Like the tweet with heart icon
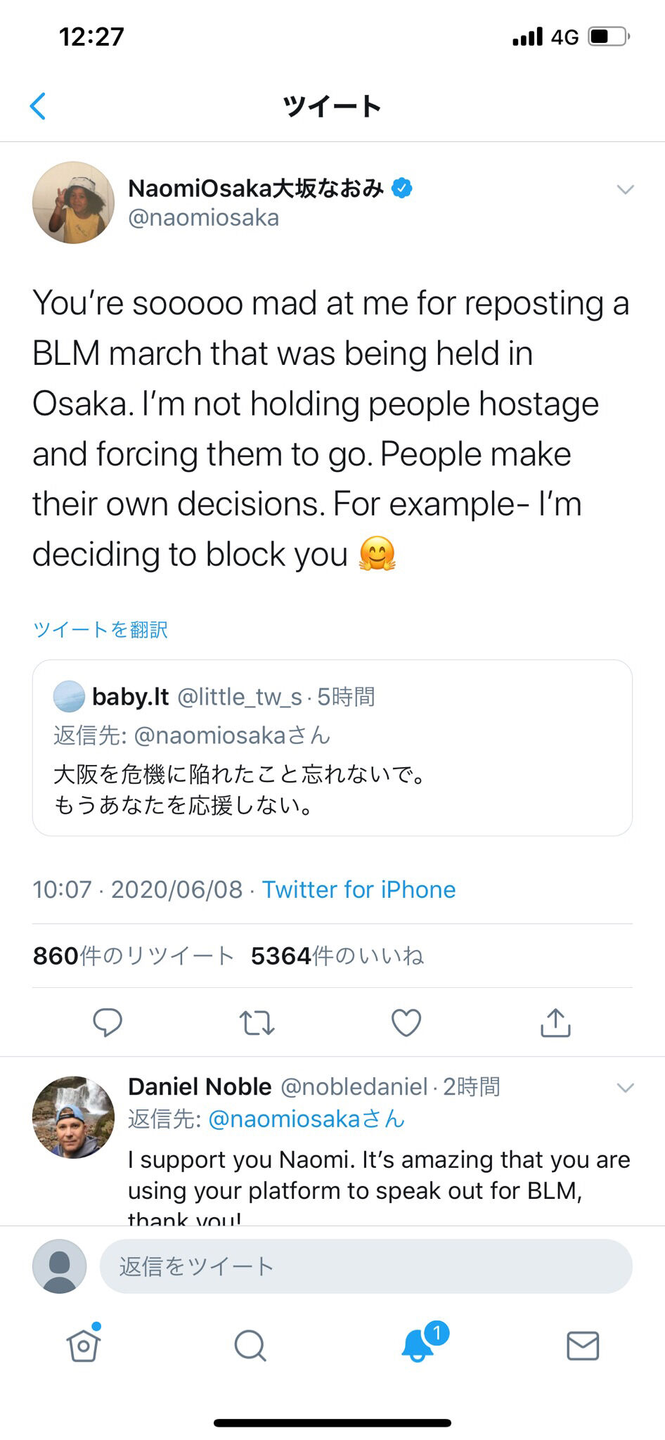Image resolution: width=665 pixels, height=1440 pixels. click(x=406, y=1022)
